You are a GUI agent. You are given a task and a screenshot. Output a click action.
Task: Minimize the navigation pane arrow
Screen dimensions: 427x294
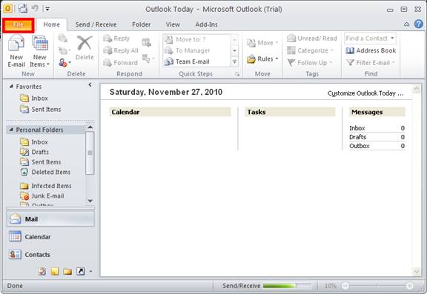pos(90,85)
